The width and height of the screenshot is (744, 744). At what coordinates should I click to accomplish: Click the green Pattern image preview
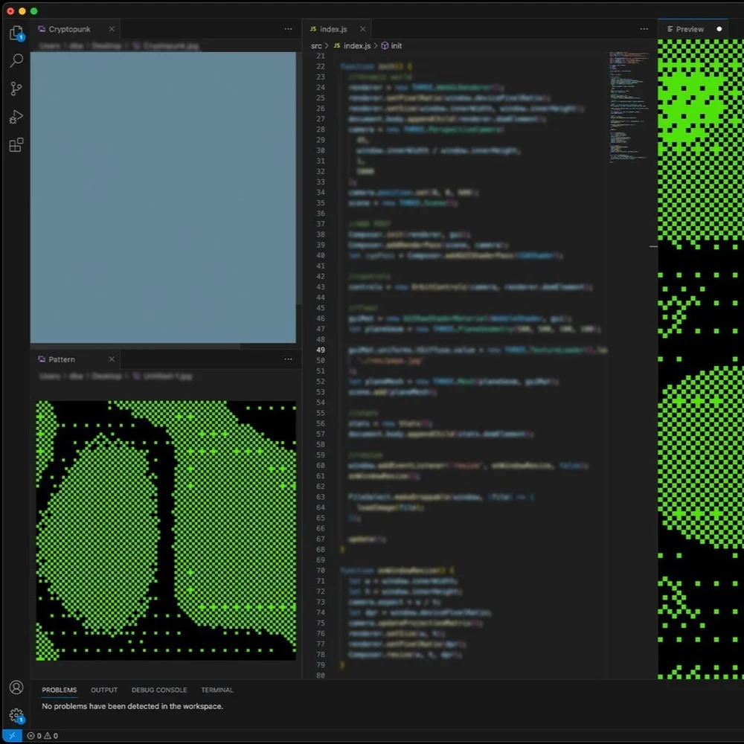click(x=166, y=530)
